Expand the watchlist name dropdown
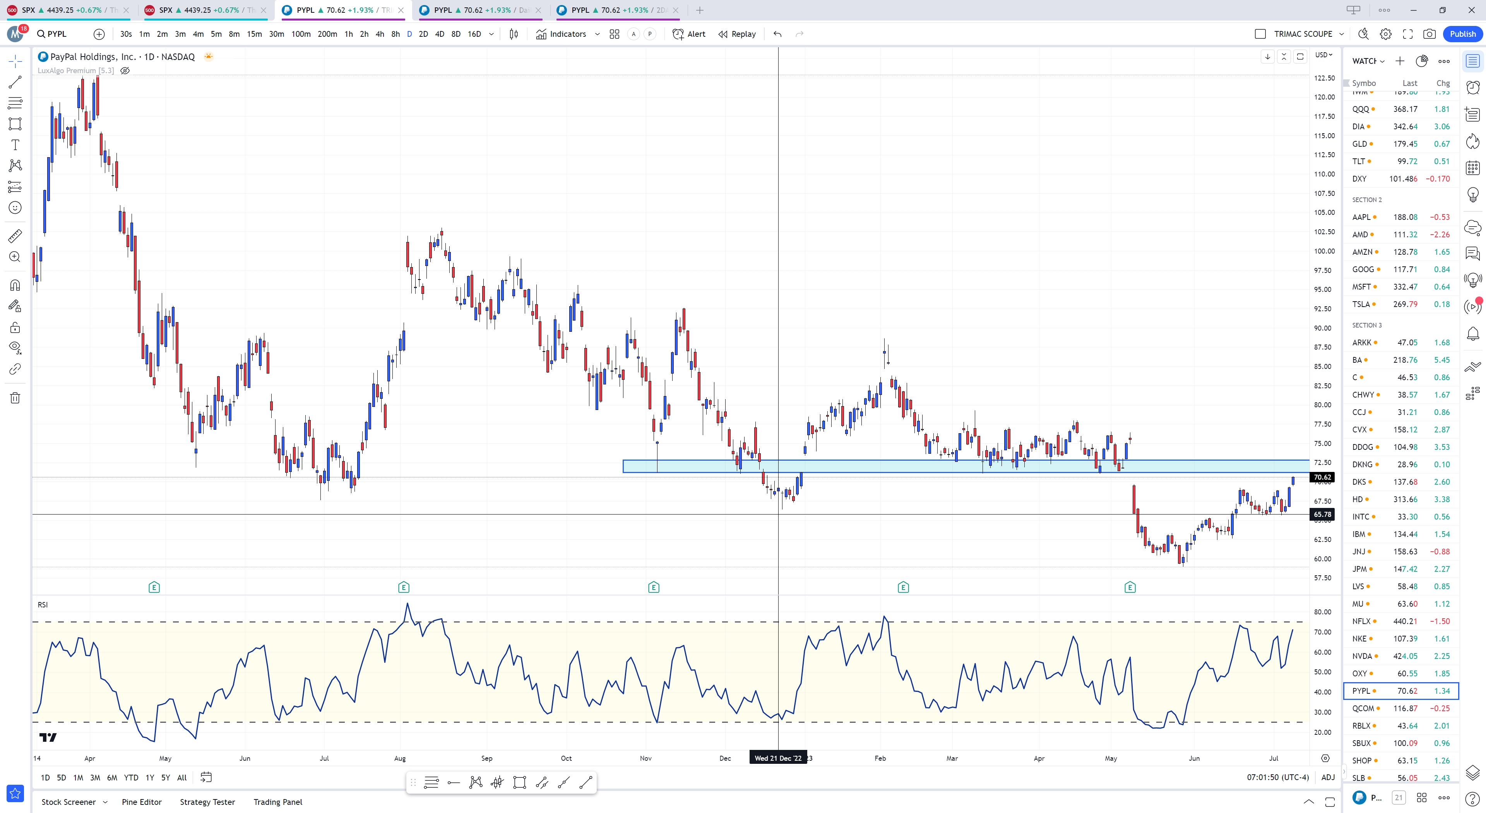Screen dimensions: 1486x813 pos(1382,61)
